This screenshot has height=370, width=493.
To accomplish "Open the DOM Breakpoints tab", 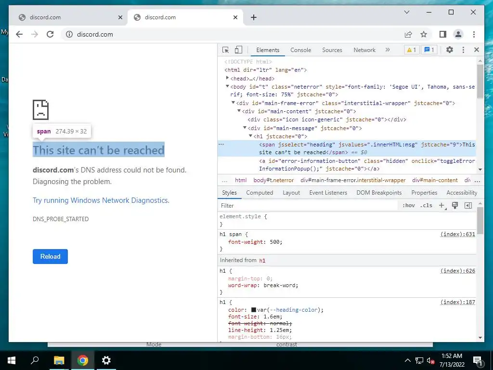I will (379, 193).
